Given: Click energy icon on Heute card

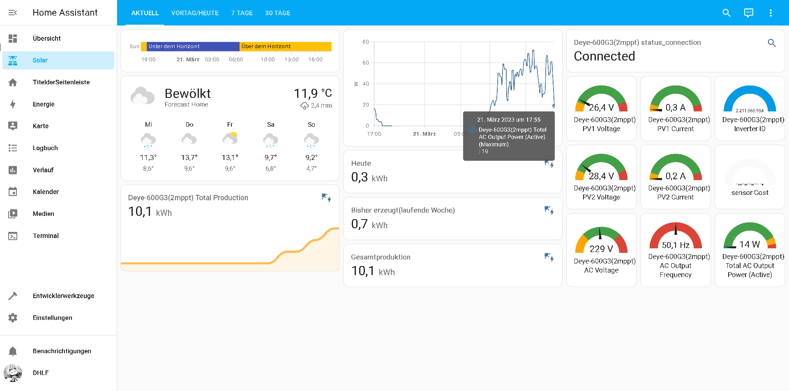Looking at the screenshot, I should 549,164.
